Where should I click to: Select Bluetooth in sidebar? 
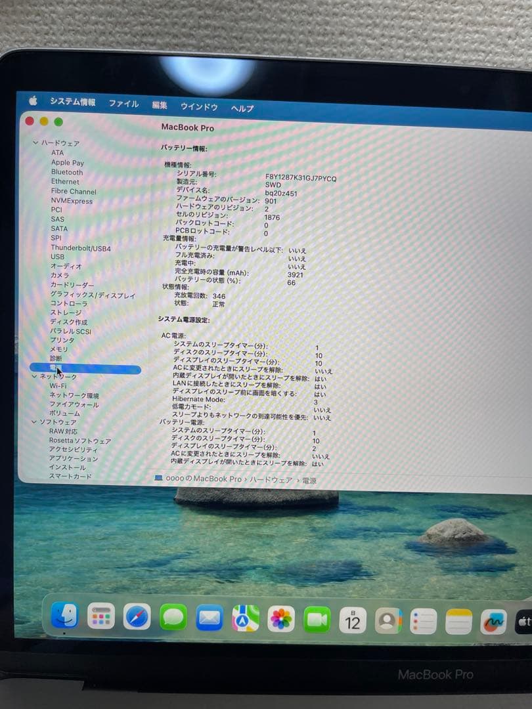[67, 172]
